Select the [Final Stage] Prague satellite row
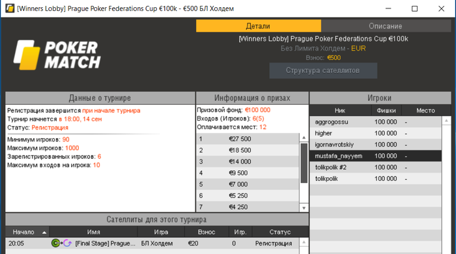 pos(152,243)
